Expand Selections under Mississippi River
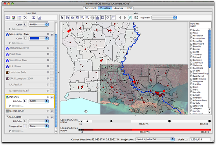The width and height of the screenshot is (216, 145). click(10, 43)
